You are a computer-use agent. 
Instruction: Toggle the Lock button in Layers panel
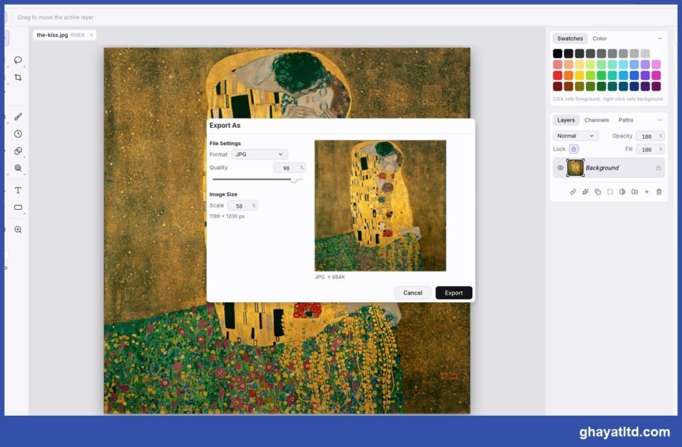(573, 149)
